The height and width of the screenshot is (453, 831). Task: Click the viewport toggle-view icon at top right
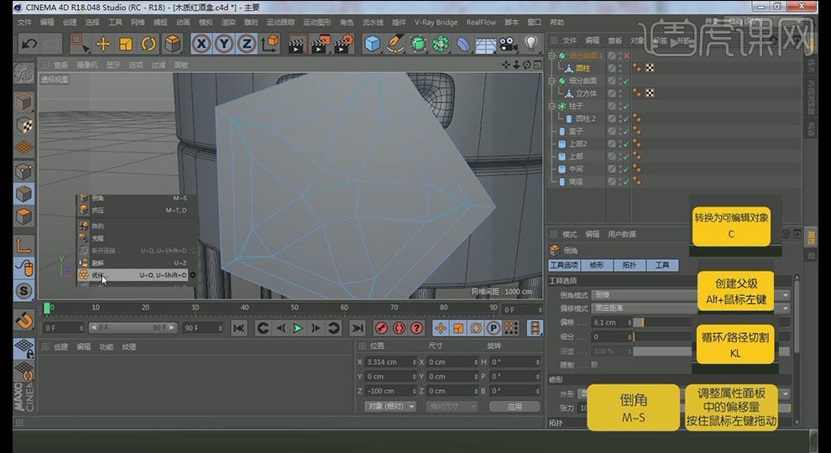tap(538, 65)
